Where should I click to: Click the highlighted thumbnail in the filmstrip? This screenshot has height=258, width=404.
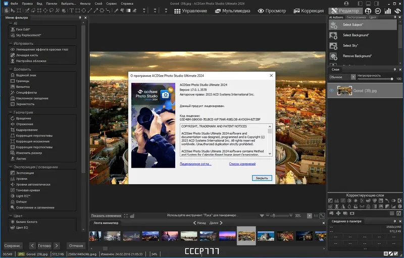pyautogui.click(x=246, y=236)
